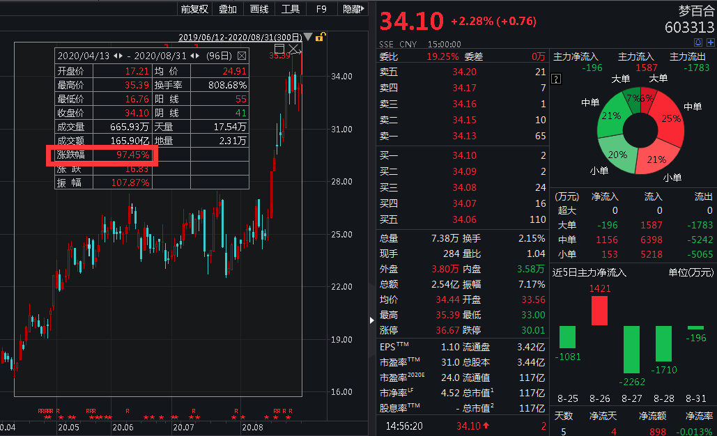This screenshot has height=436, width=717.
Task: Select the 买四 bid row at 34.07
Action: 462,203
